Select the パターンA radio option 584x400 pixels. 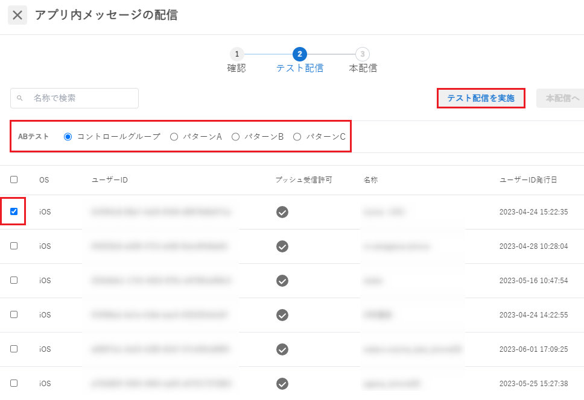[x=174, y=137]
